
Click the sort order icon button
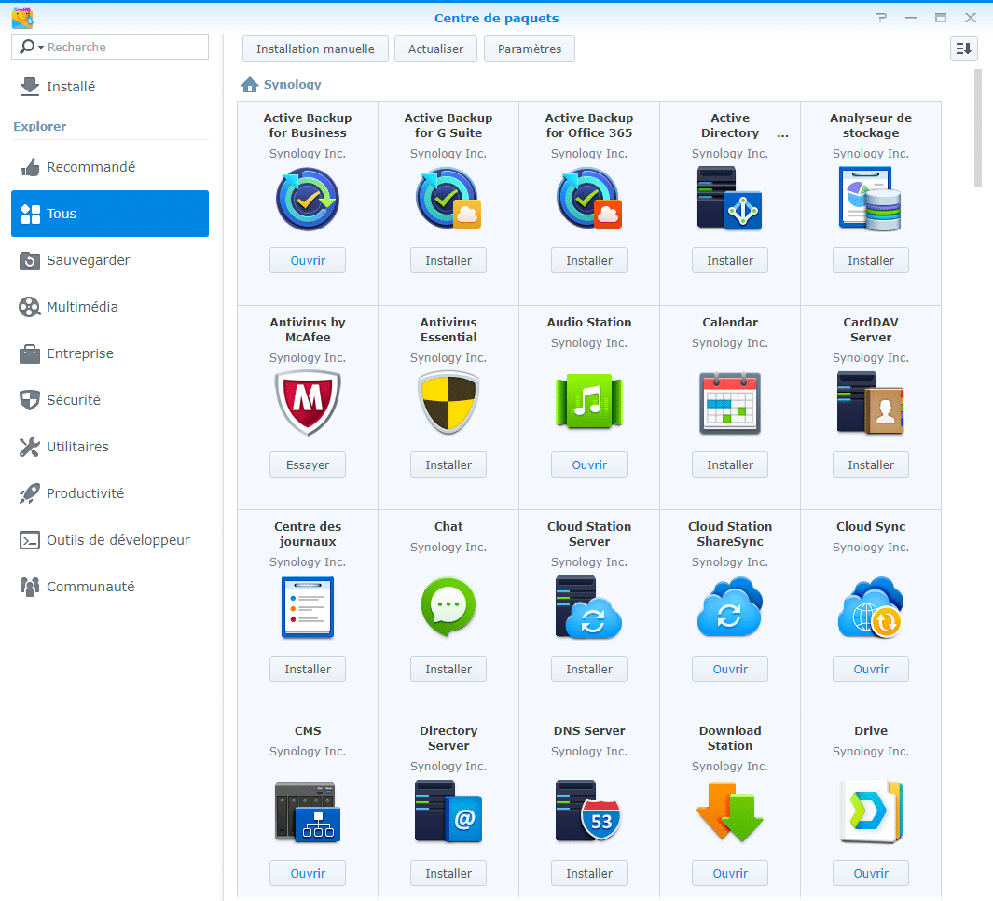(x=963, y=49)
